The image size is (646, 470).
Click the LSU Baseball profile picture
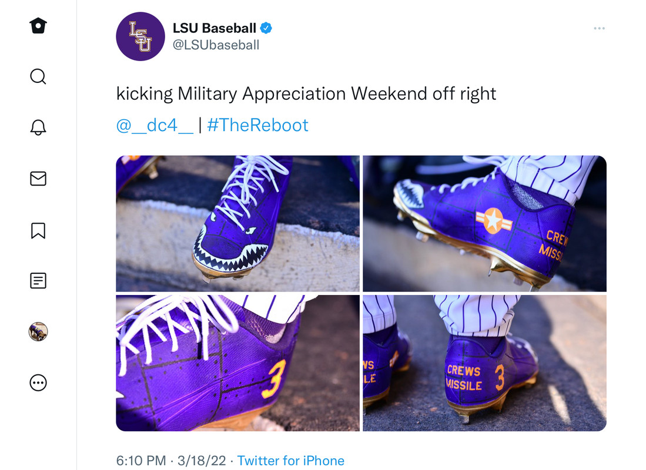coord(140,36)
